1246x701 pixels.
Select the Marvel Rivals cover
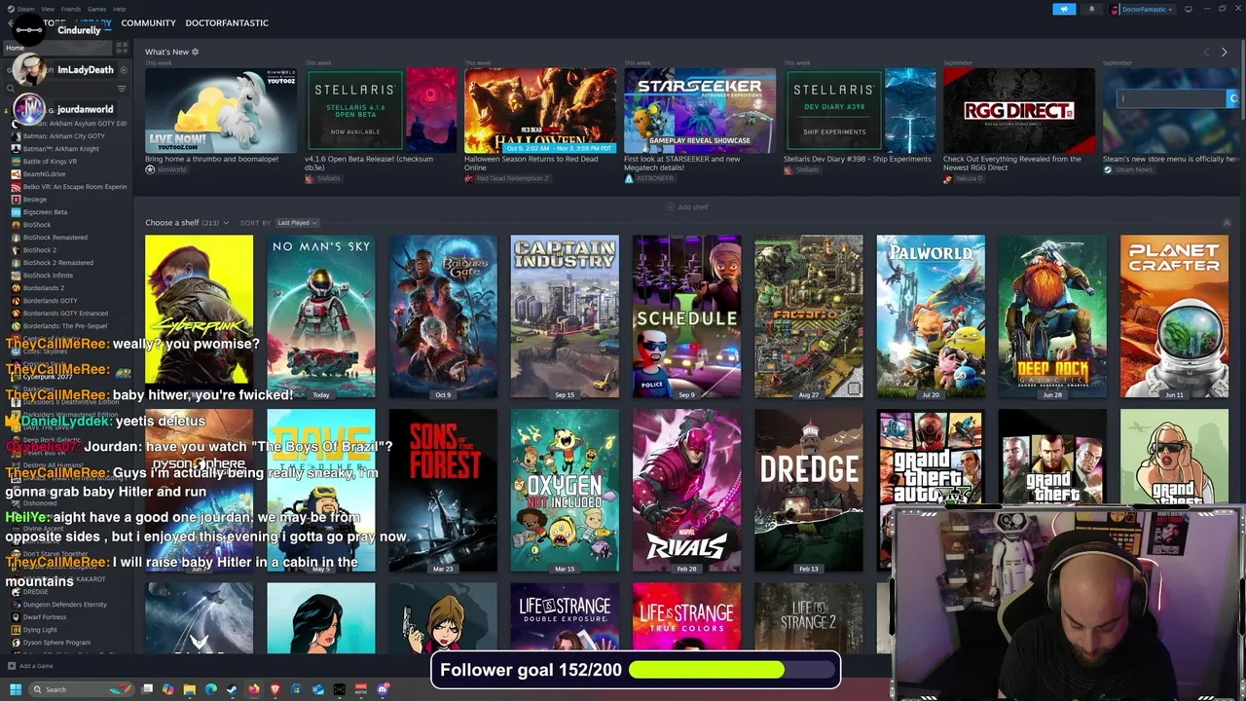coord(686,491)
